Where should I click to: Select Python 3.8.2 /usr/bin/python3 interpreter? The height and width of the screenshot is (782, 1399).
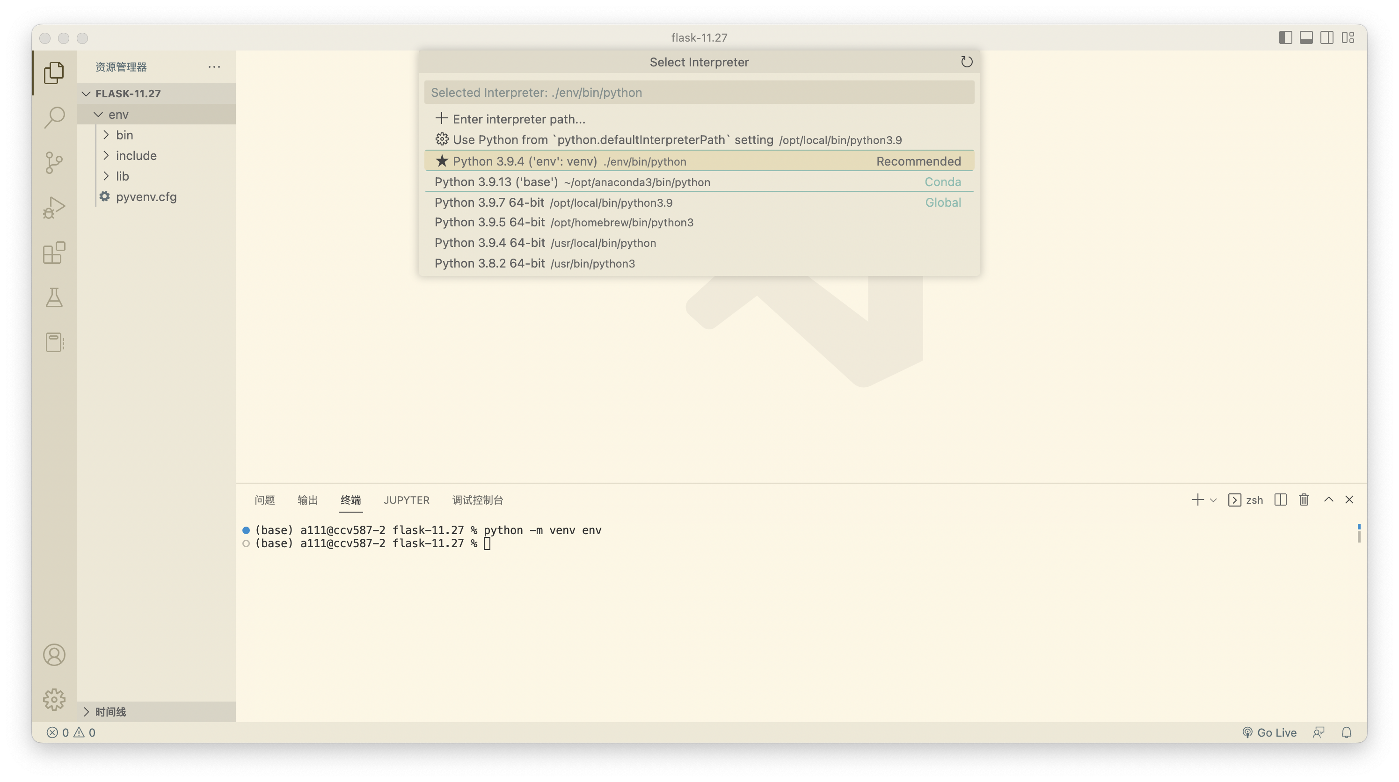[699, 263]
